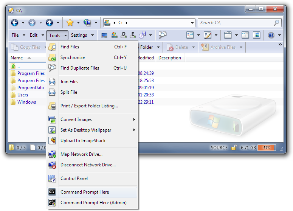
Task: Open the Settings menu
Action: pos(79,35)
